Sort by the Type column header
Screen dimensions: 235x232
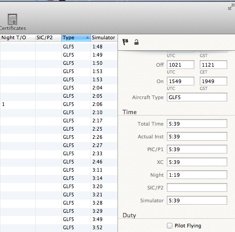pos(76,37)
